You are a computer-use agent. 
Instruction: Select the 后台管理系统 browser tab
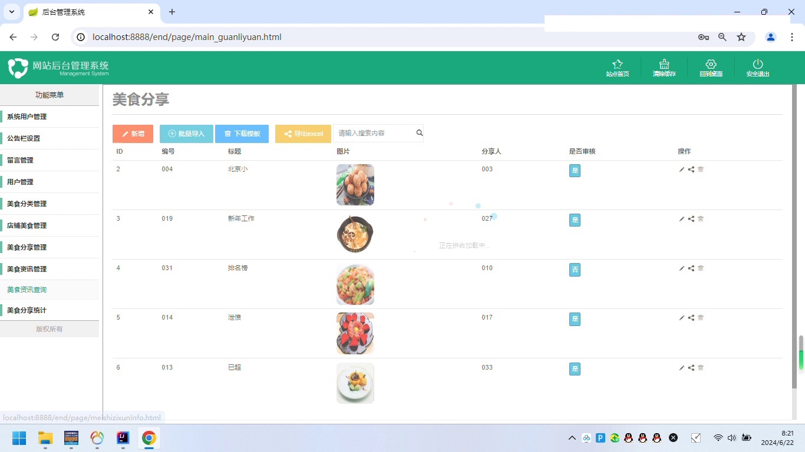coord(91,12)
